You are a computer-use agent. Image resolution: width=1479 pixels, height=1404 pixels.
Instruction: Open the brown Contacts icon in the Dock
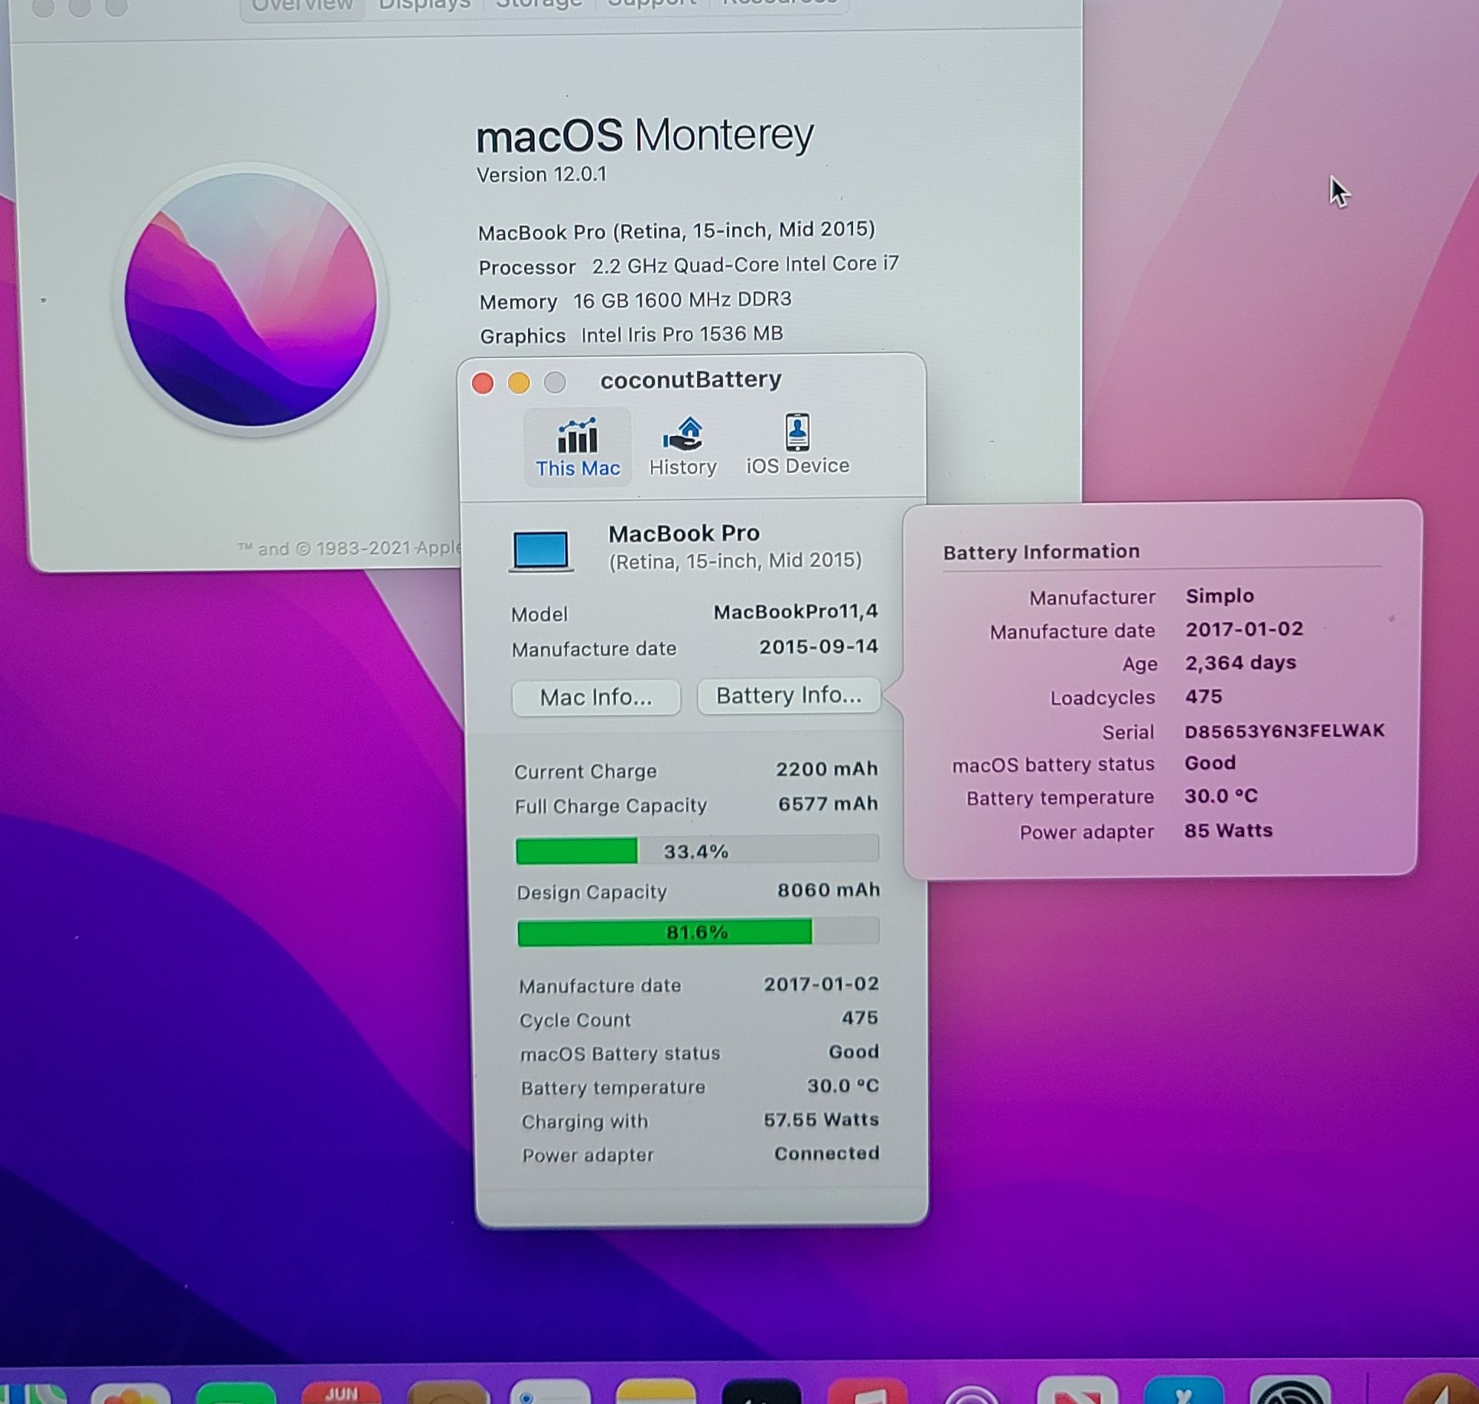point(447,1393)
